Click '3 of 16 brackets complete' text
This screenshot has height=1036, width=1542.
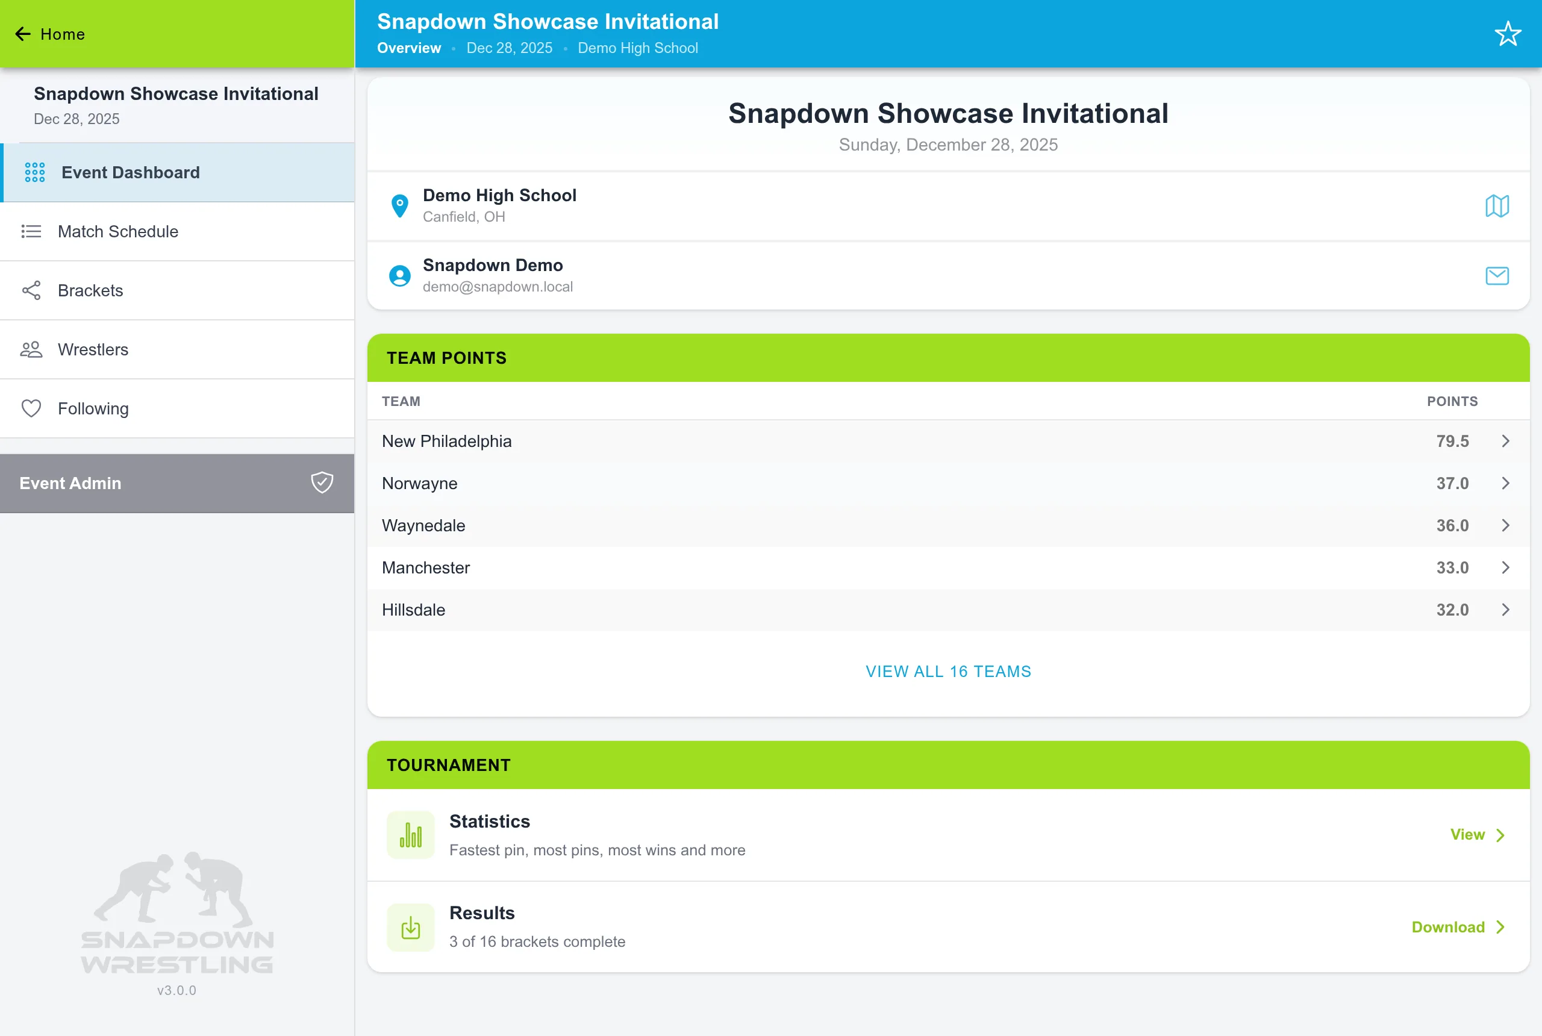pos(537,941)
